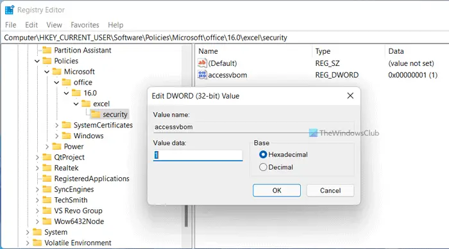
Task: Open the Favorites menu
Action: tap(85, 25)
